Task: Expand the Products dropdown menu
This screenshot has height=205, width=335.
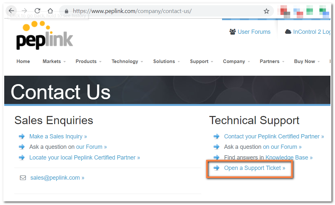Action: tap(88, 61)
